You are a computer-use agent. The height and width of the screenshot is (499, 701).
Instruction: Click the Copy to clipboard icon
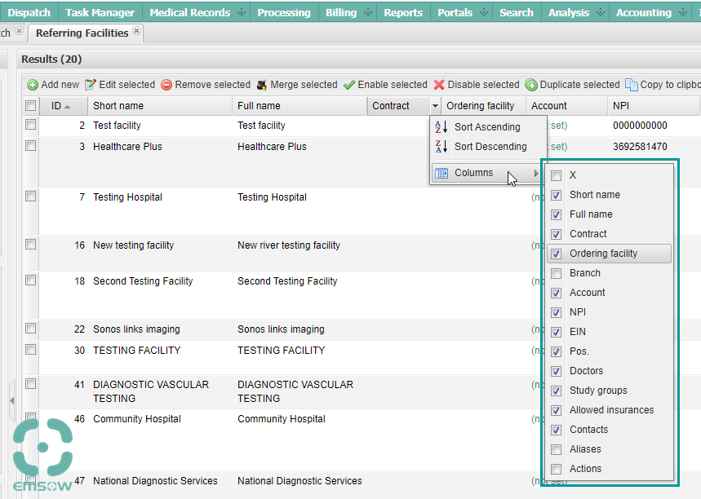click(632, 85)
